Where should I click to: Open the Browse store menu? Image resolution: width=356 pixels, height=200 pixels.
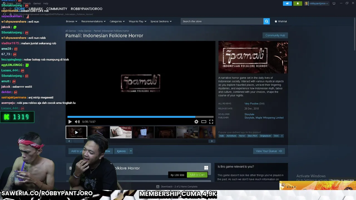tap(71, 21)
